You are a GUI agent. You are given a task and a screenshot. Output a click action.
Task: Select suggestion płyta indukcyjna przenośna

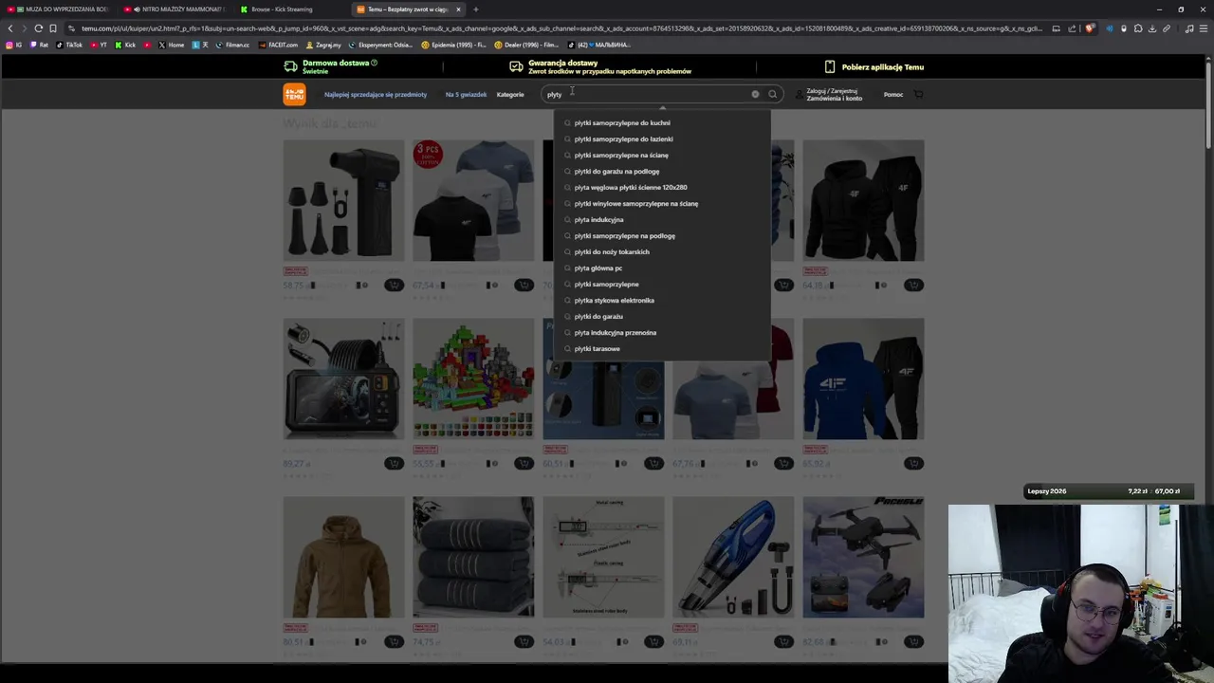pyautogui.click(x=662, y=332)
